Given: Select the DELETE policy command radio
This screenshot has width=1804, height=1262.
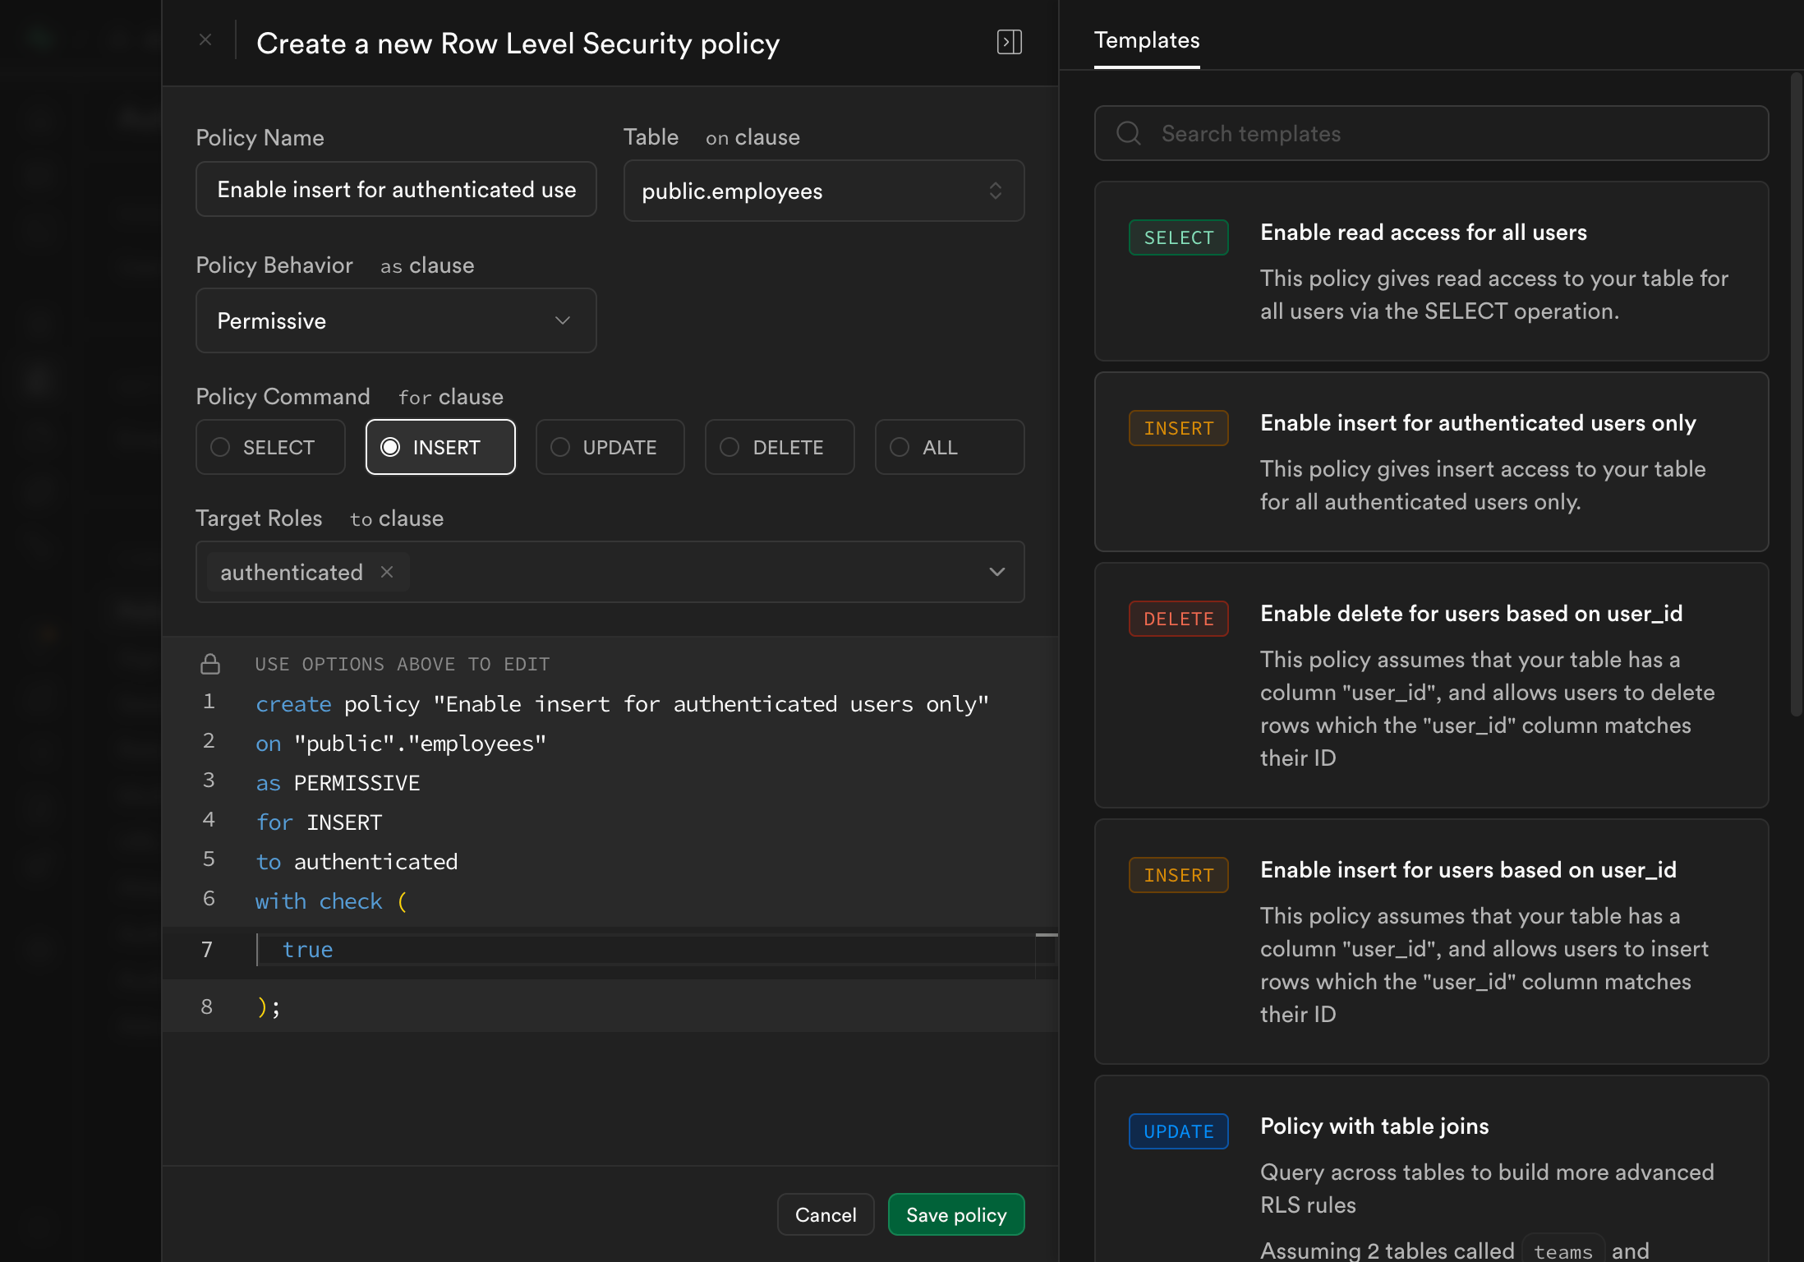Looking at the screenshot, I should (x=730, y=447).
